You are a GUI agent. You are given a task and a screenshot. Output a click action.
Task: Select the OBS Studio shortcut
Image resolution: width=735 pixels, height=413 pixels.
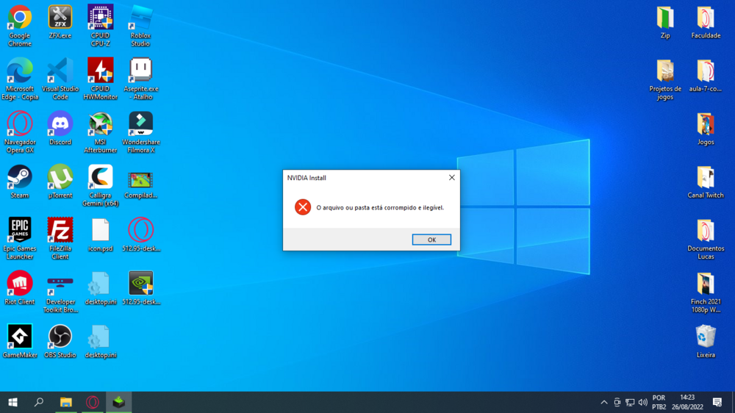60,341
